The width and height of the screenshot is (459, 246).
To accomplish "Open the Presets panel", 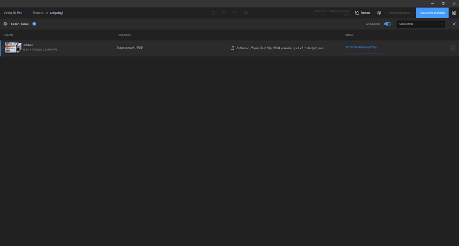I will 363,13.
